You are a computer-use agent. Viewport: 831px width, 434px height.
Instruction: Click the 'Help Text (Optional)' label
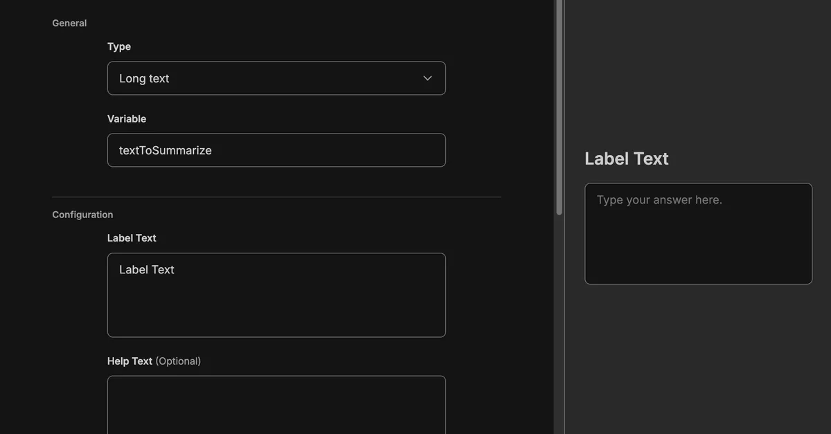pyautogui.click(x=154, y=361)
